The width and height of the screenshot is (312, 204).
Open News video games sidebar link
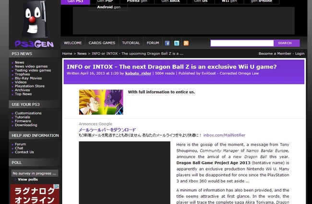point(31,66)
